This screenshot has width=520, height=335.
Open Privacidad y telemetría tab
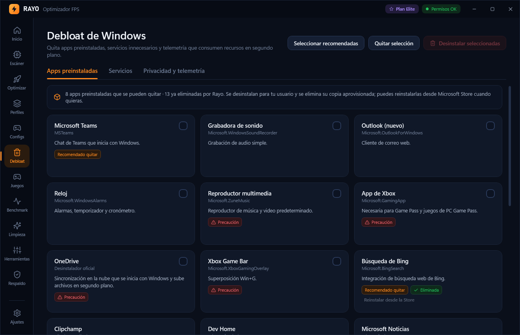(x=174, y=71)
